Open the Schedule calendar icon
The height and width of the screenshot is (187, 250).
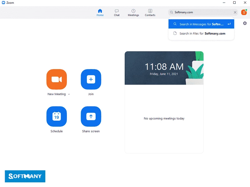click(57, 117)
